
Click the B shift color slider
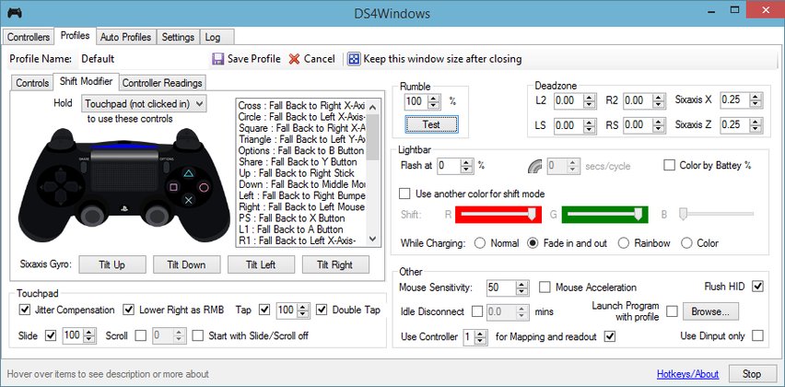pos(716,215)
